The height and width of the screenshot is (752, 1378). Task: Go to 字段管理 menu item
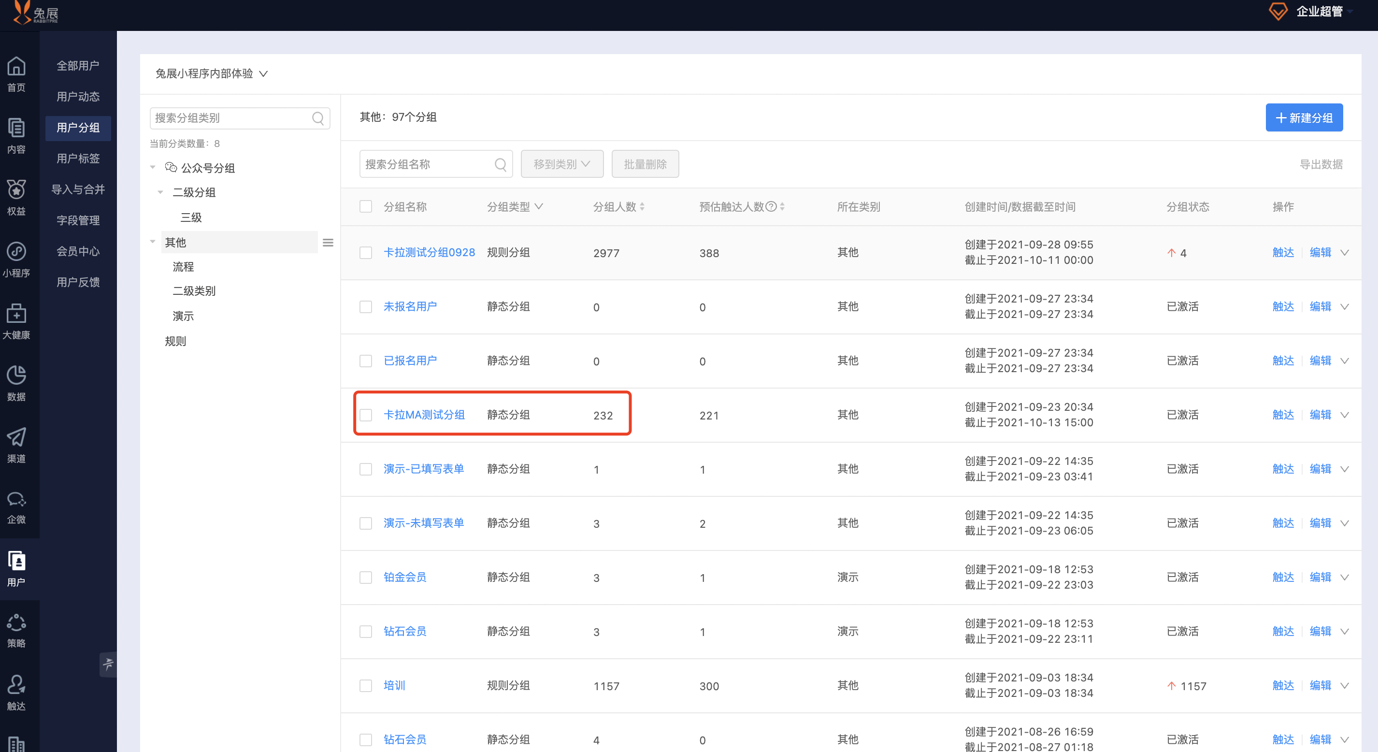point(78,220)
